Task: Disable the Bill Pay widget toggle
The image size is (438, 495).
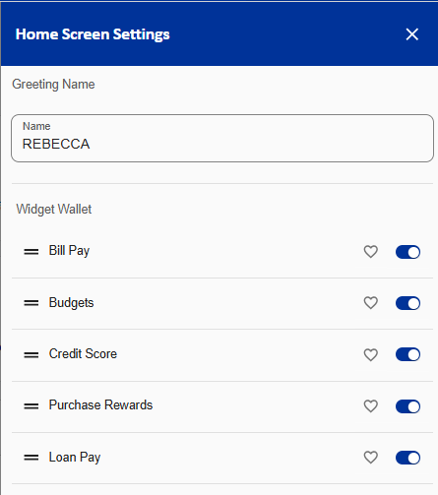Action: pyautogui.click(x=407, y=252)
